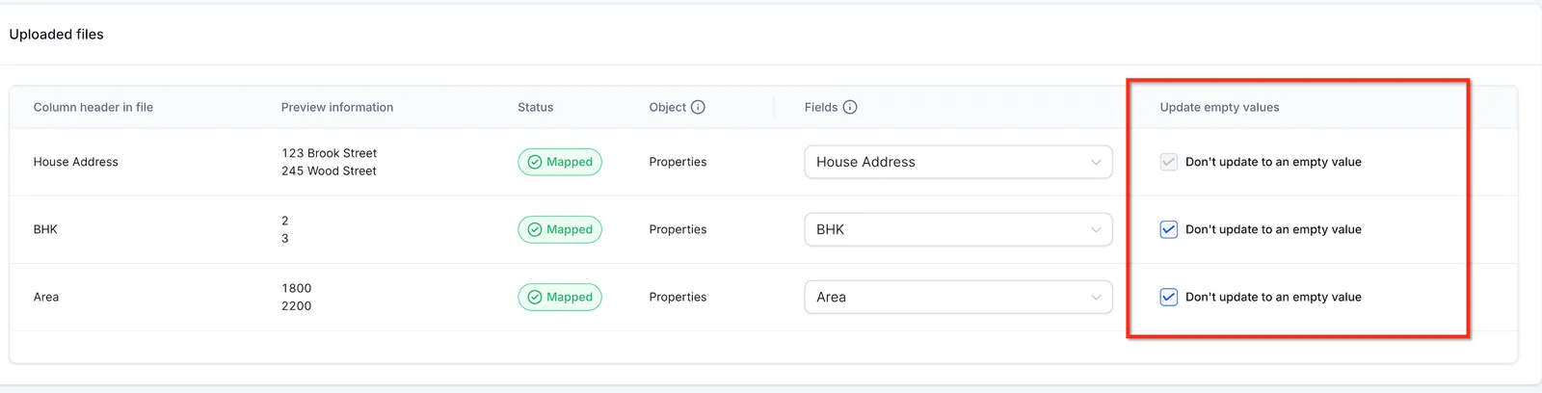Click the Update empty values column header
Viewport: 1542px width, 393px height.
[x=1219, y=107]
